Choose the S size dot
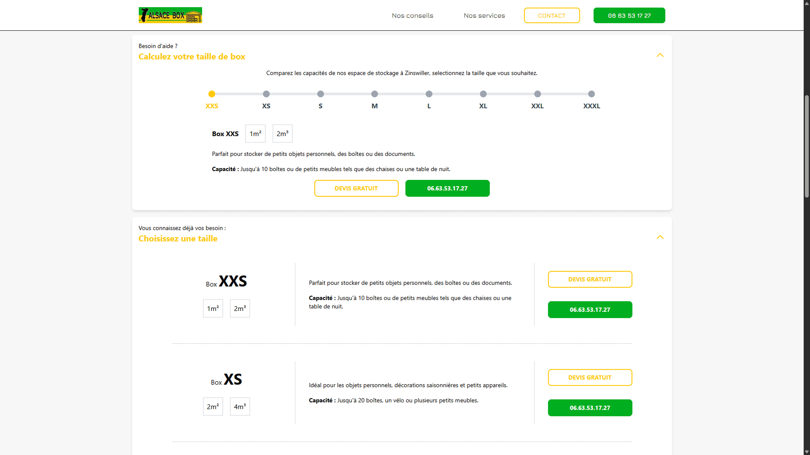This screenshot has height=455, width=810. click(321, 94)
